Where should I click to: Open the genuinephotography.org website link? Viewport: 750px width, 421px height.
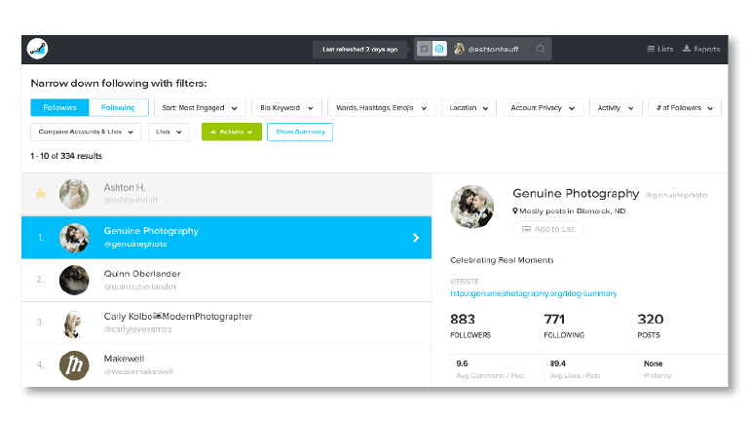pyautogui.click(x=533, y=292)
